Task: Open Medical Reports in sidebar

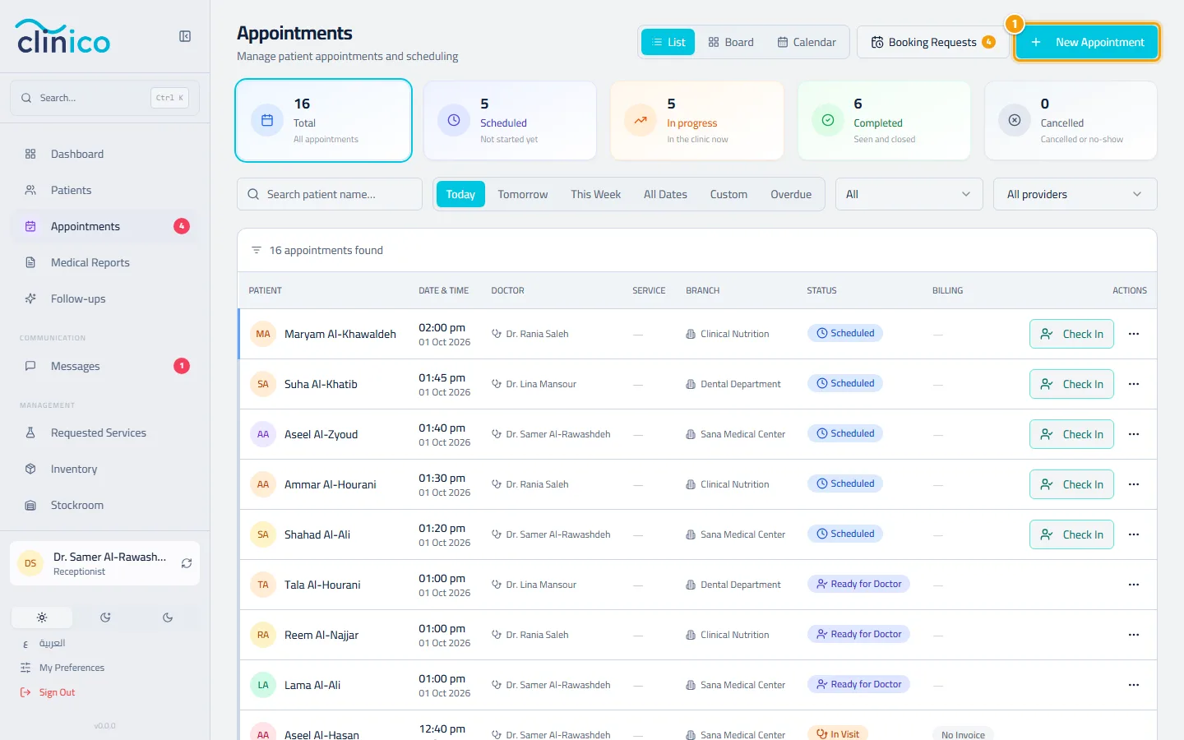Action: tap(105, 262)
